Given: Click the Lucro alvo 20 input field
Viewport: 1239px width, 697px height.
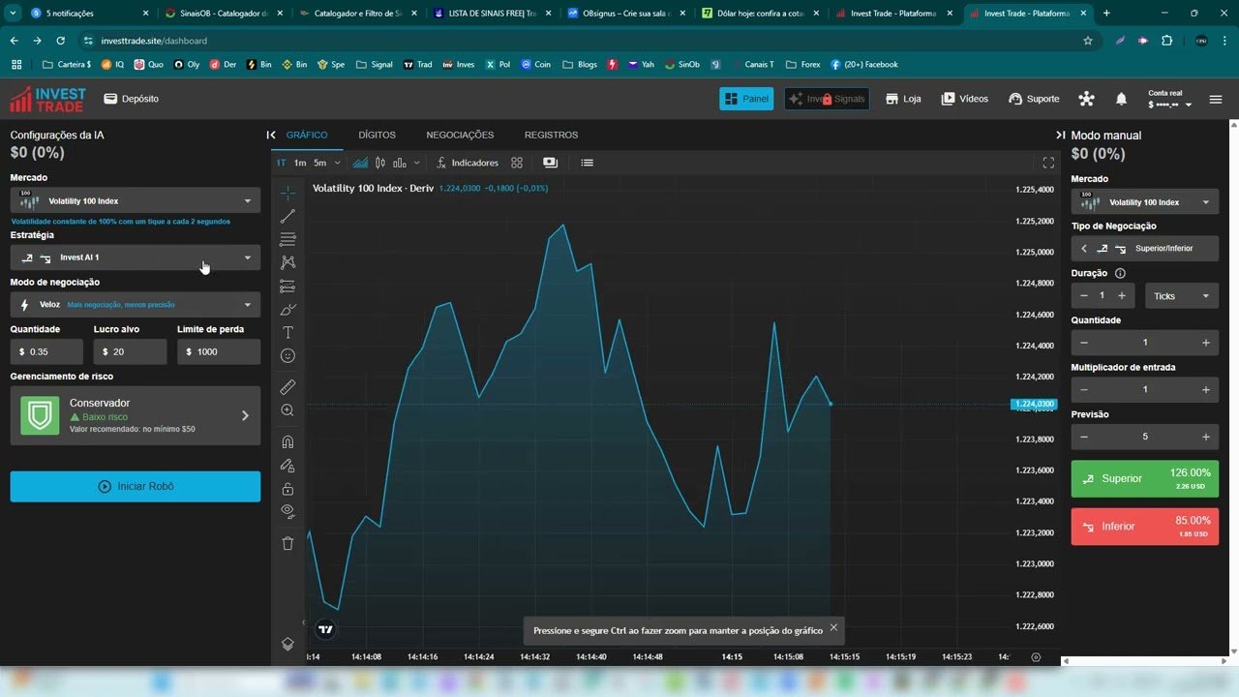Looking at the screenshot, I should (x=130, y=351).
